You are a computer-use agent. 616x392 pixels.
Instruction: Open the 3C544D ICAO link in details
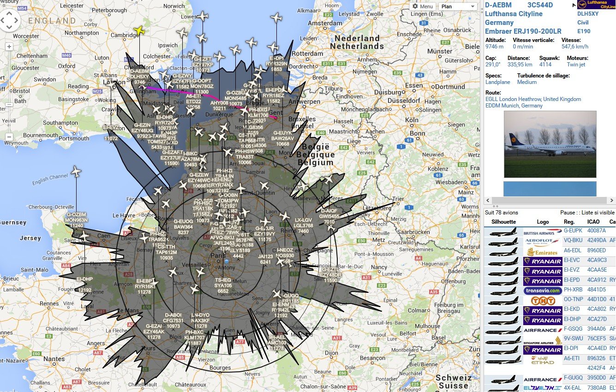pyautogui.click(x=540, y=5)
